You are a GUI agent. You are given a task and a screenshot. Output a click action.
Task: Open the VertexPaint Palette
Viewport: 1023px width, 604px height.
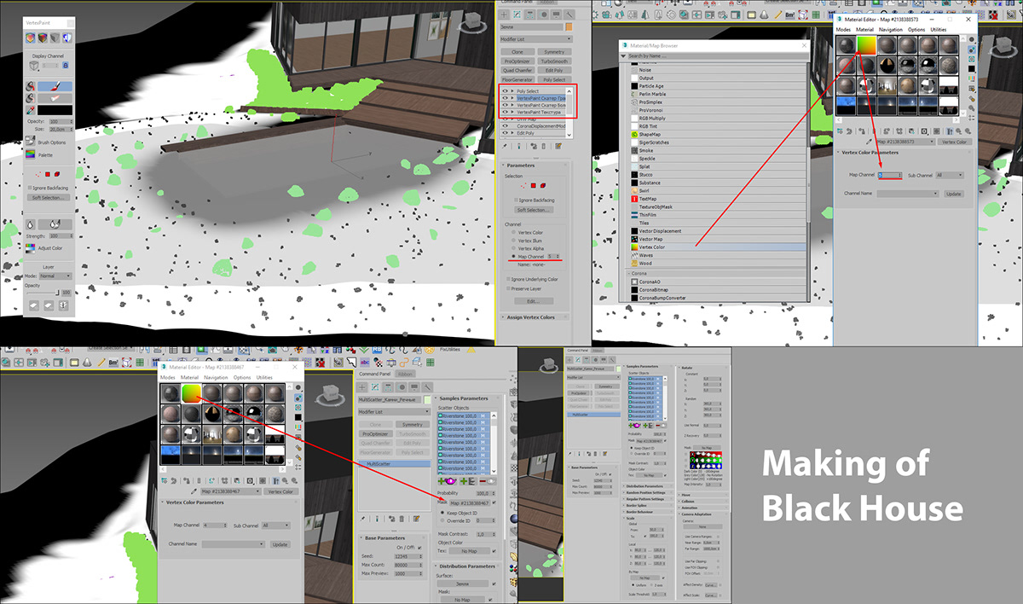tap(31, 154)
